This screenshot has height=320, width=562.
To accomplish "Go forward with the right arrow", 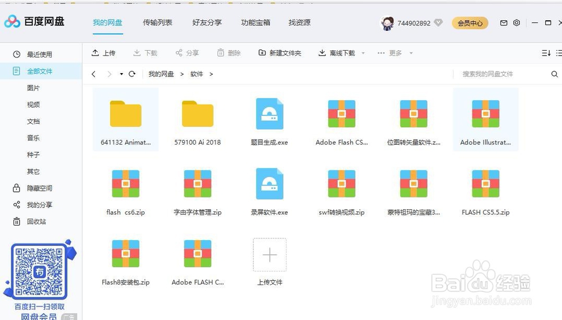I will click(110, 74).
